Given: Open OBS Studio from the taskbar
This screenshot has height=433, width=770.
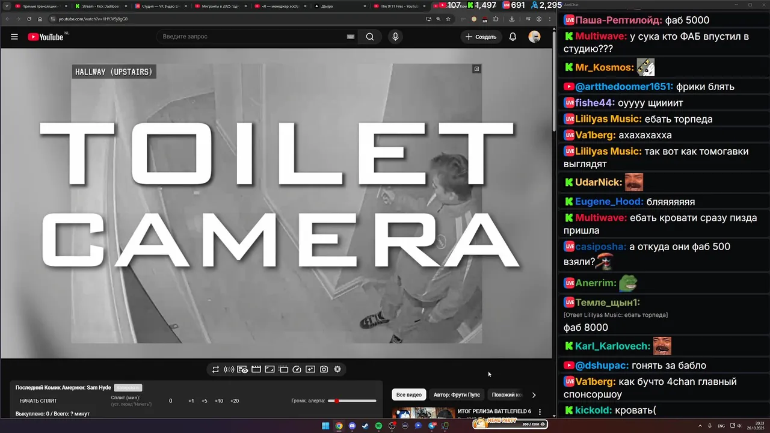Looking at the screenshot, I should click(392, 426).
